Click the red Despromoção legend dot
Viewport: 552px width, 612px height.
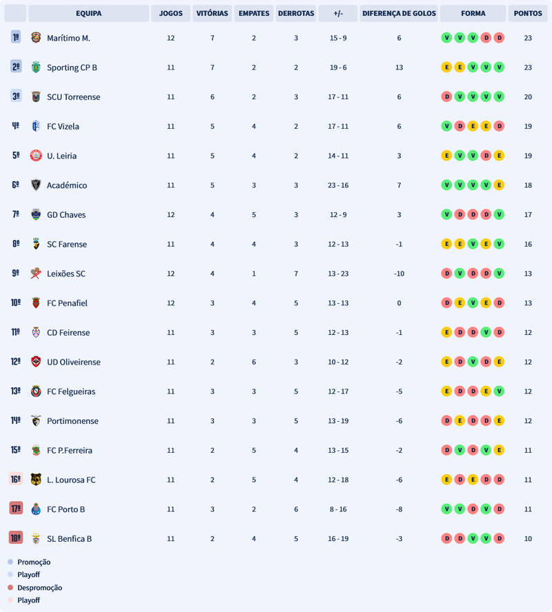10,588
